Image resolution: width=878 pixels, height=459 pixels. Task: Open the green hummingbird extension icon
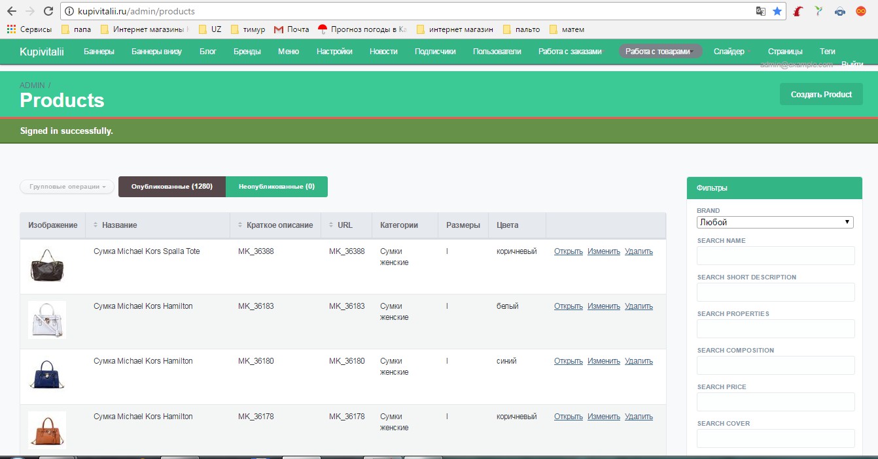point(818,11)
